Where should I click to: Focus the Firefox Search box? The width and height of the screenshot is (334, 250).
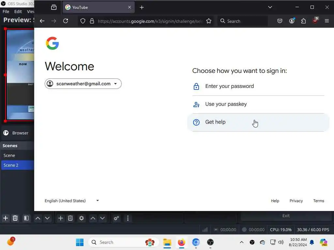(x=243, y=21)
